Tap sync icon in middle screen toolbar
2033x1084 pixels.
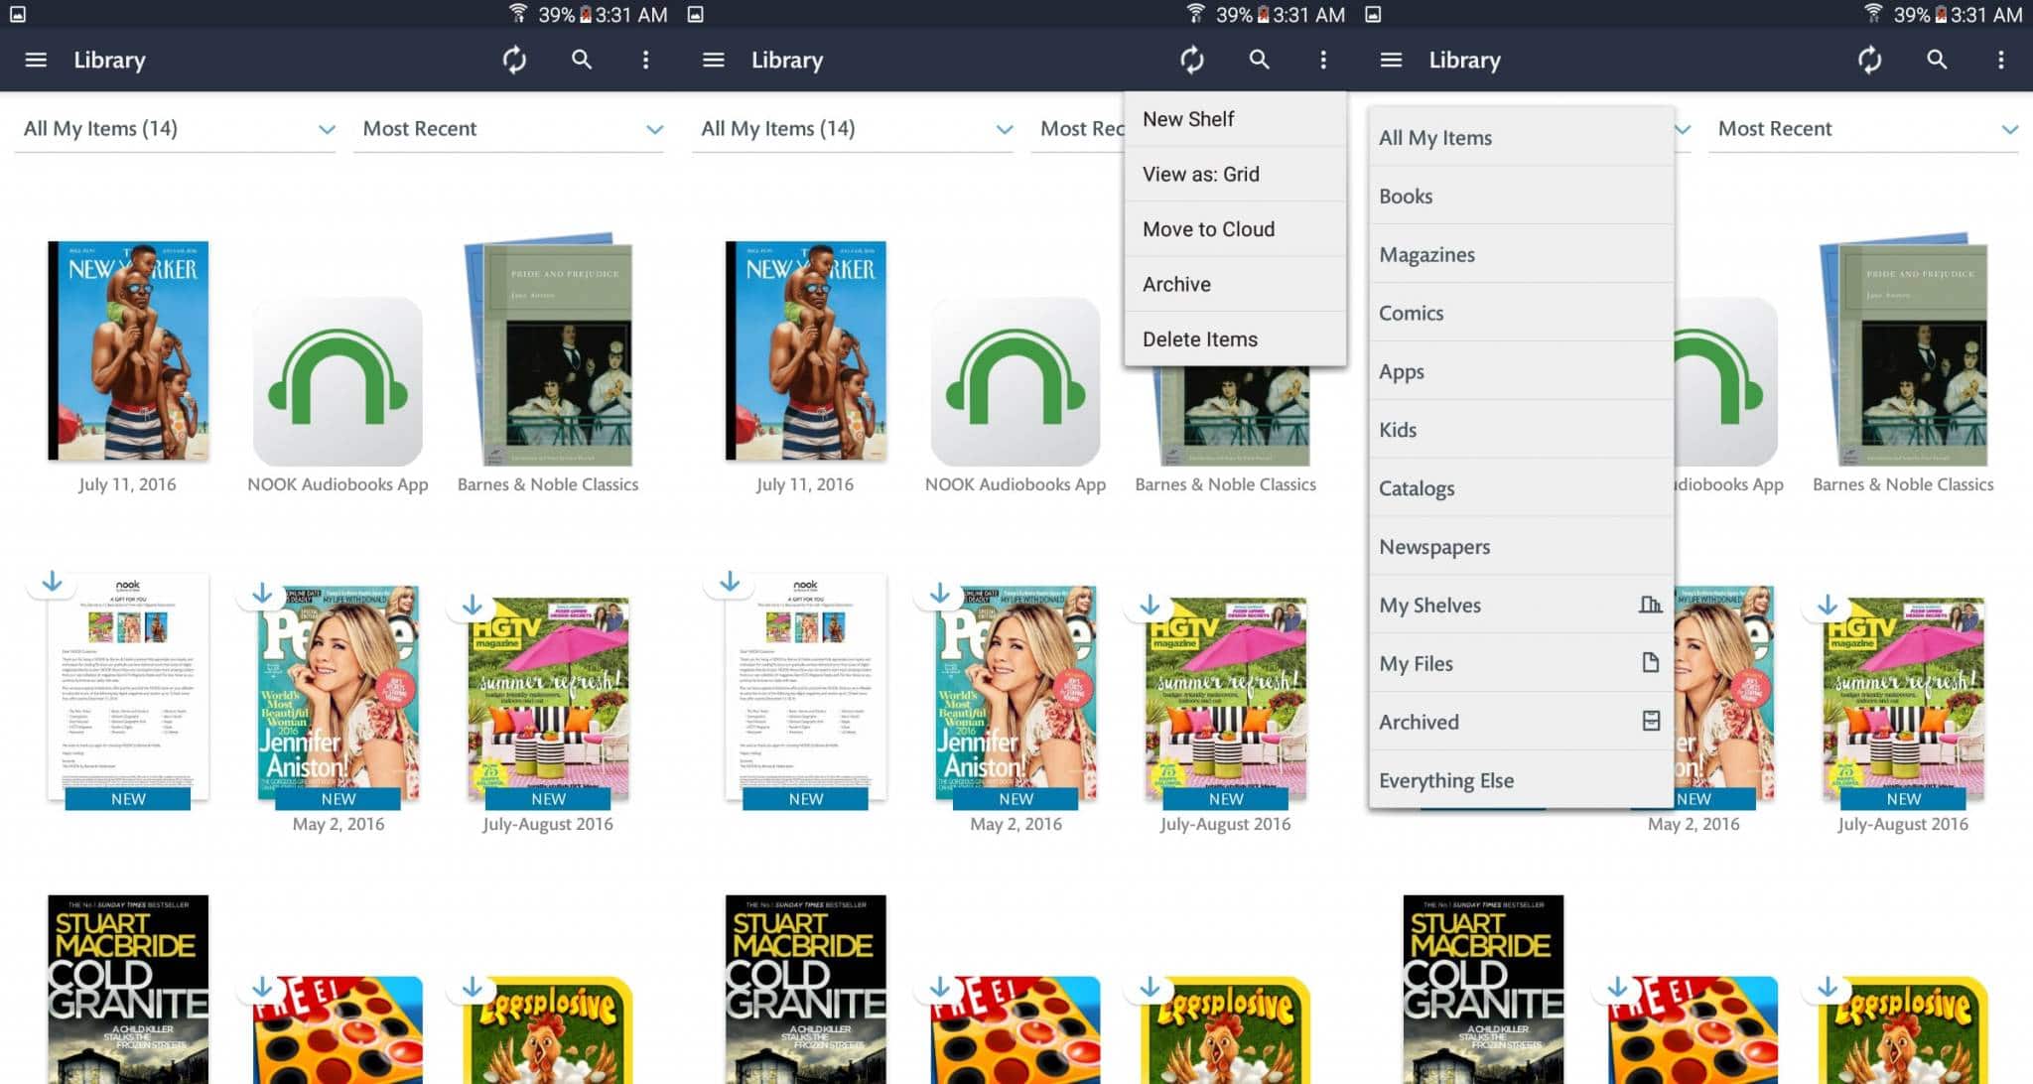coord(1192,60)
